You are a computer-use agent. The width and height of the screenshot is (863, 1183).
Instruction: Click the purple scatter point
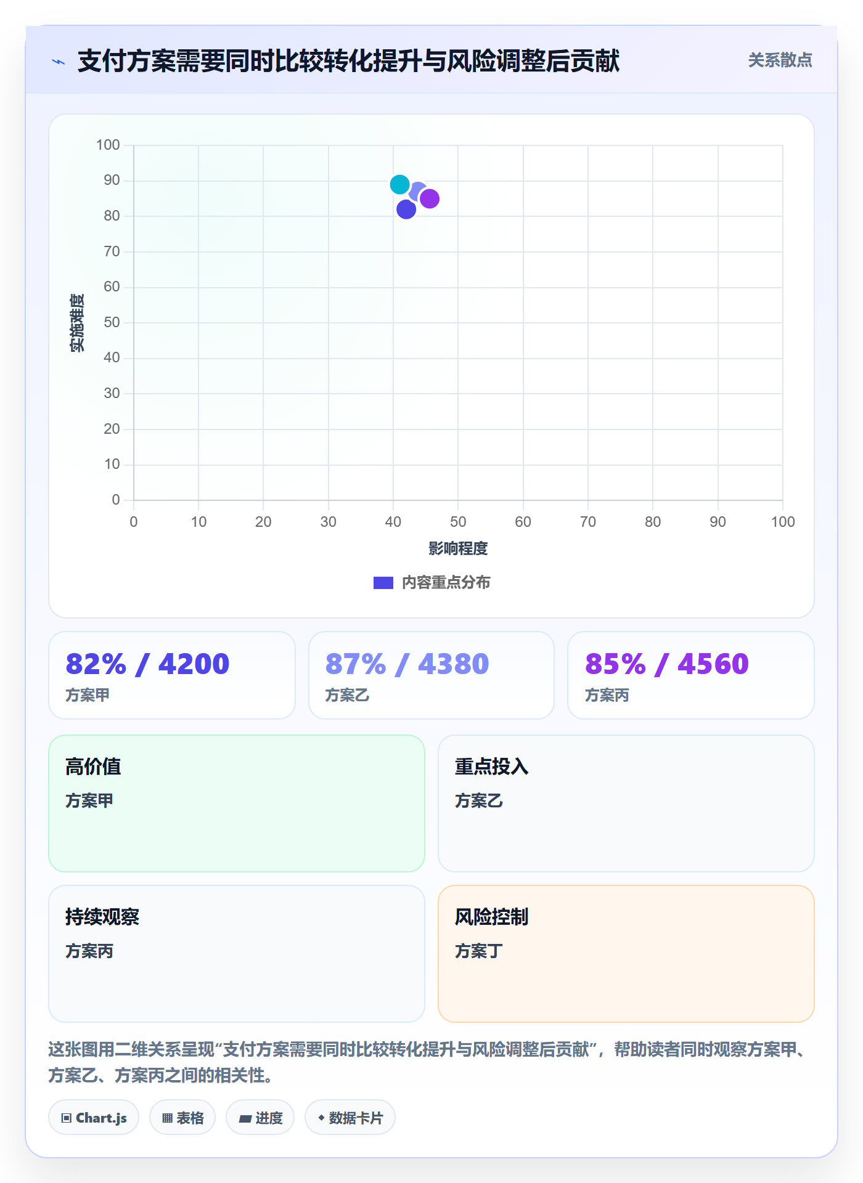pyautogui.click(x=429, y=198)
